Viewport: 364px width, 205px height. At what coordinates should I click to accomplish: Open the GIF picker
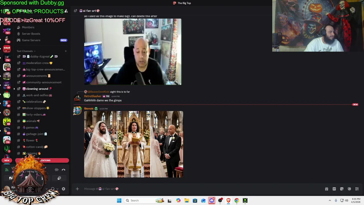(334, 189)
